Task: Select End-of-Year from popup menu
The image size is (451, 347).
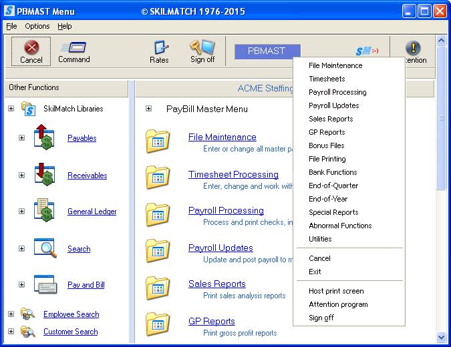Action: (x=349, y=199)
